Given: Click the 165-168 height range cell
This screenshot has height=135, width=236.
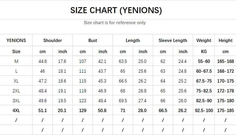Looking at the screenshot, I should 226,61.
